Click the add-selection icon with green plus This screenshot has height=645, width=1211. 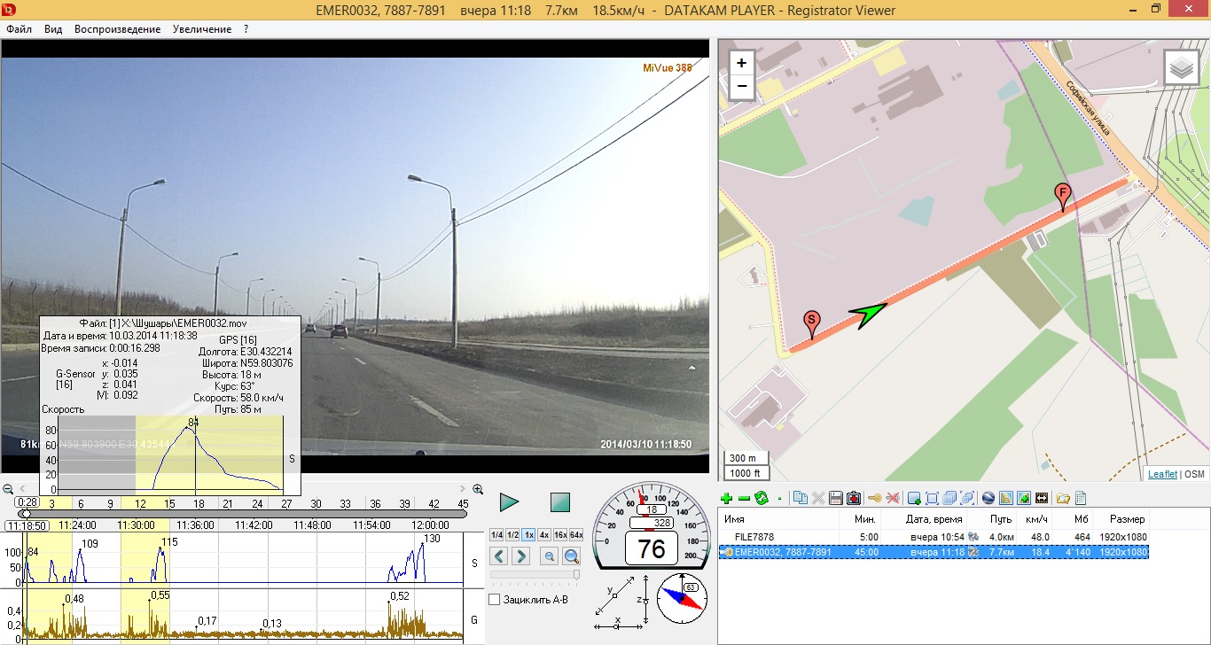tap(914, 498)
